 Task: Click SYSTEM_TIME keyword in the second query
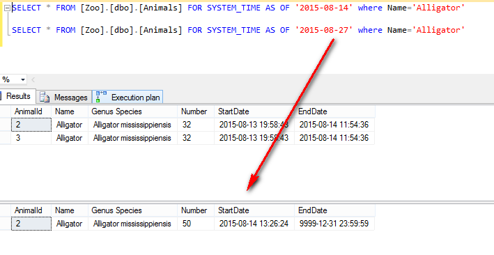(233, 30)
